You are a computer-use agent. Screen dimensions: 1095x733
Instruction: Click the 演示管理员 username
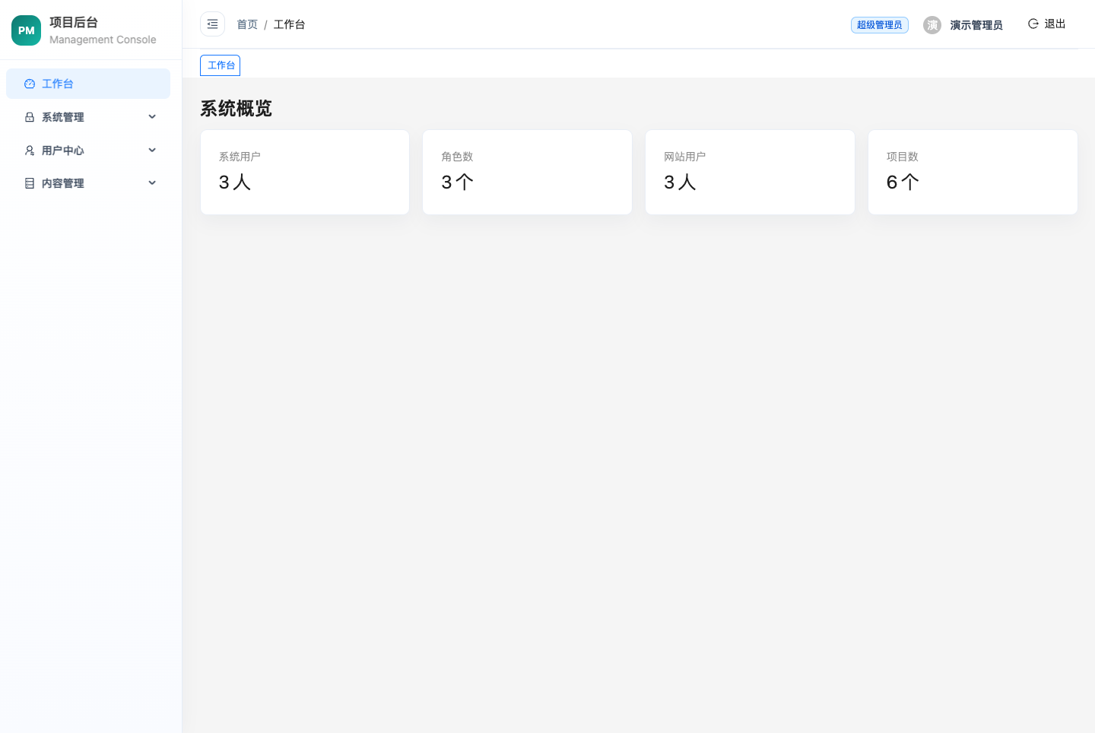pos(976,25)
